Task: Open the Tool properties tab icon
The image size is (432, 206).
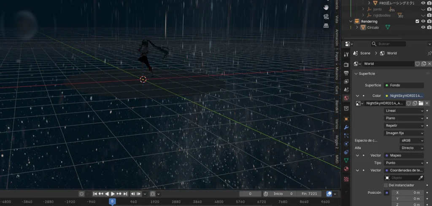Action: click(x=346, y=54)
